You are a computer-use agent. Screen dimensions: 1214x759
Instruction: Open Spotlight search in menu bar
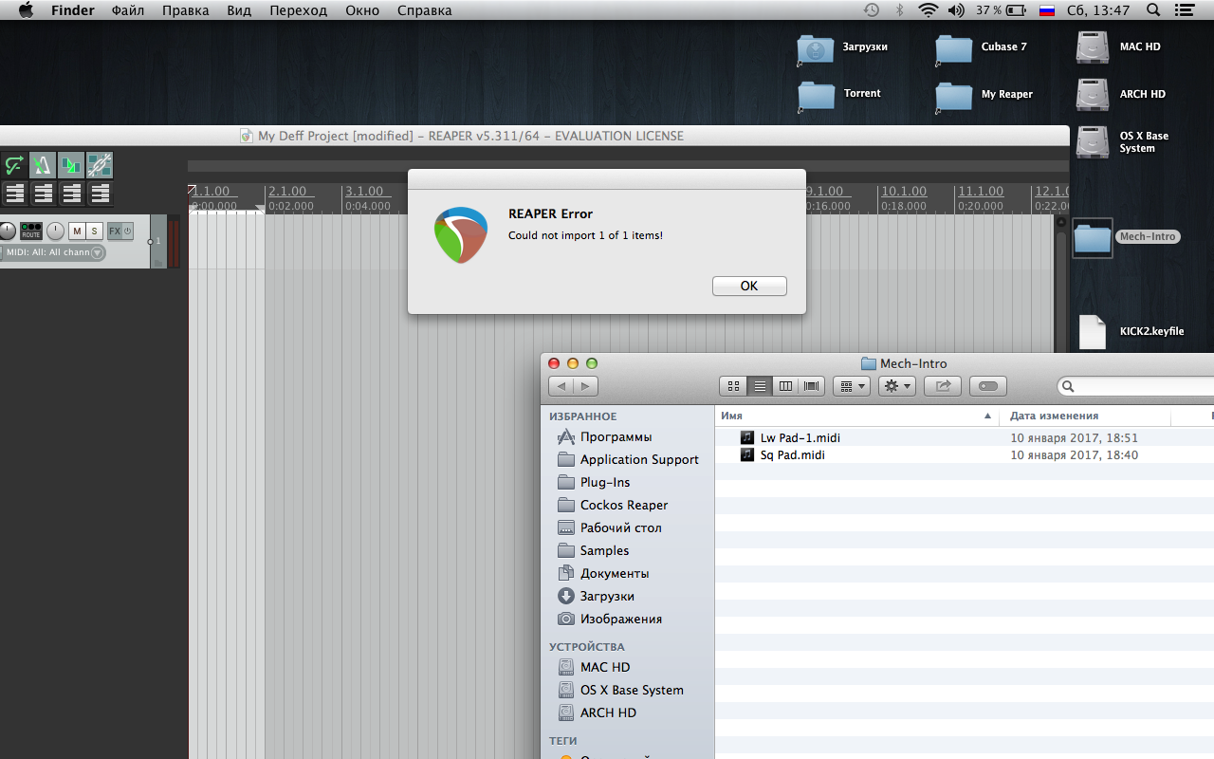(1153, 10)
